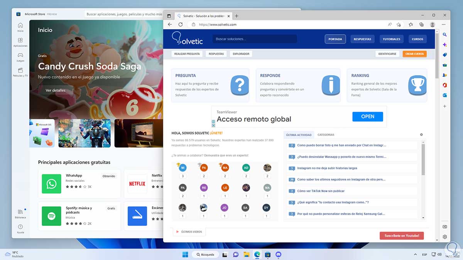Show hidden icons chevron in system tray
Image resolution: width=463 pixels, height=260 pixels.
[416, 255]
